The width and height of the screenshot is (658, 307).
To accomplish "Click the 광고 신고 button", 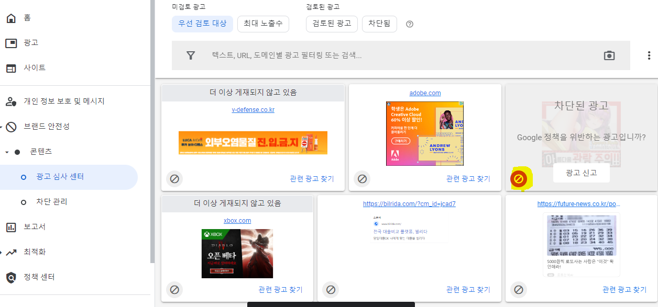I will click(x=581, y=173).
